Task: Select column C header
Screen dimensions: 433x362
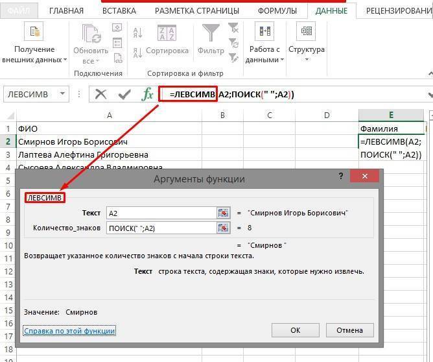Action: [x=269, y=115]
